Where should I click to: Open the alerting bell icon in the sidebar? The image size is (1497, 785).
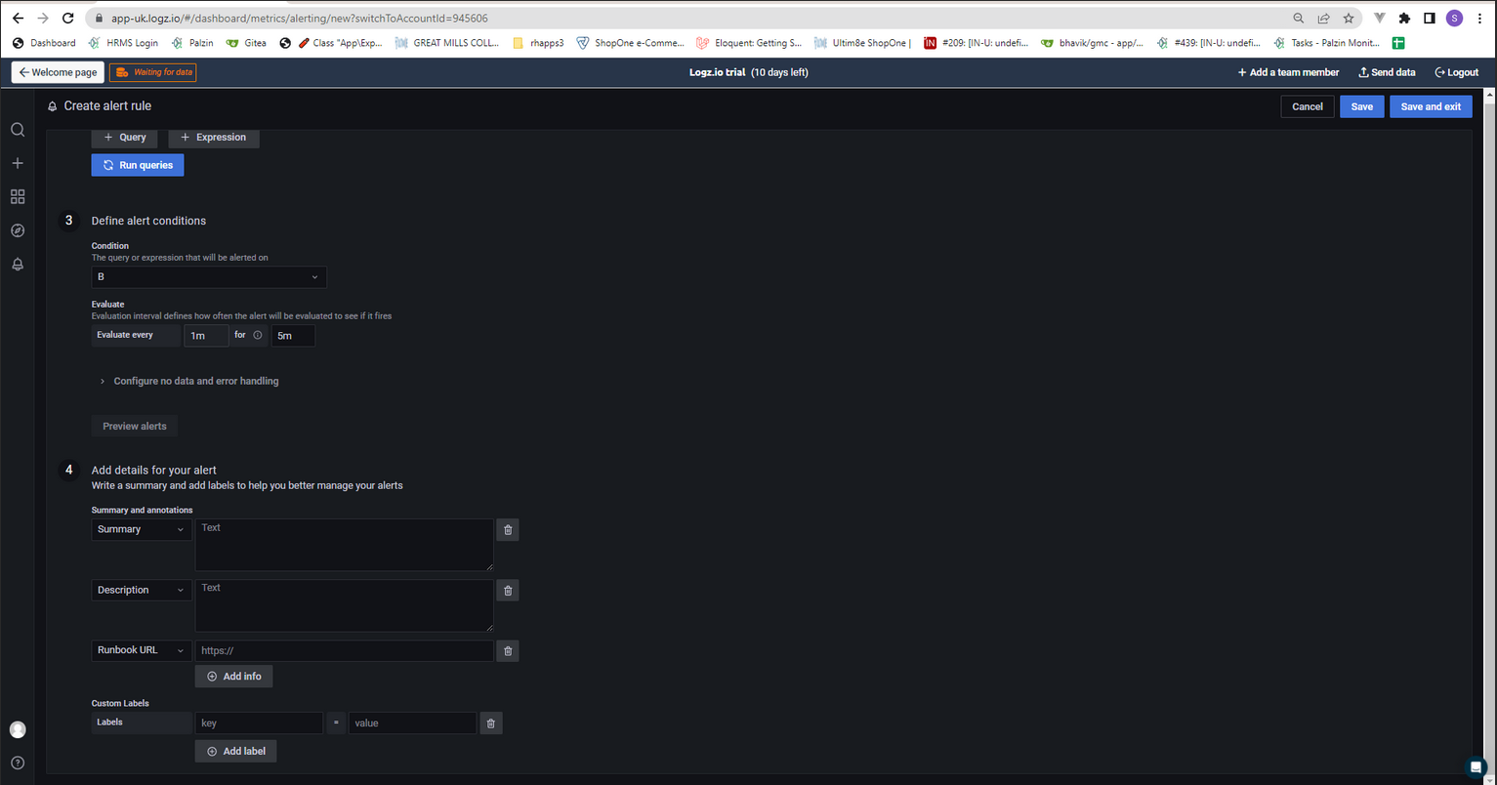click(x=18, y=265)
